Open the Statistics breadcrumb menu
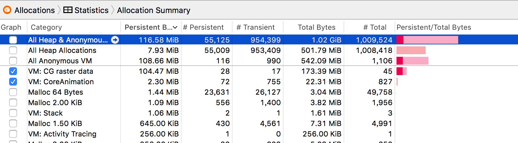This screenshot has height=143, width=518. pos(91,10)
